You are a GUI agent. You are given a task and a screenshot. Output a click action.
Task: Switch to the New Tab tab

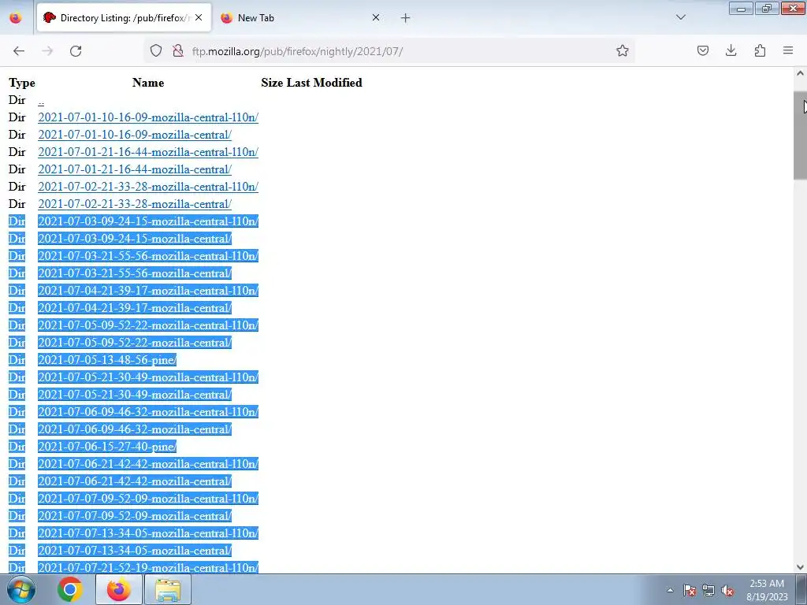(301, 17)
